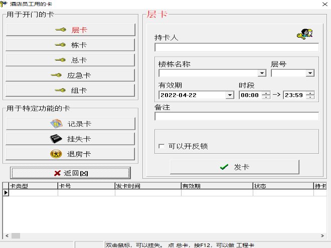Click the key icon beside 总卡

tap(61, 60)
